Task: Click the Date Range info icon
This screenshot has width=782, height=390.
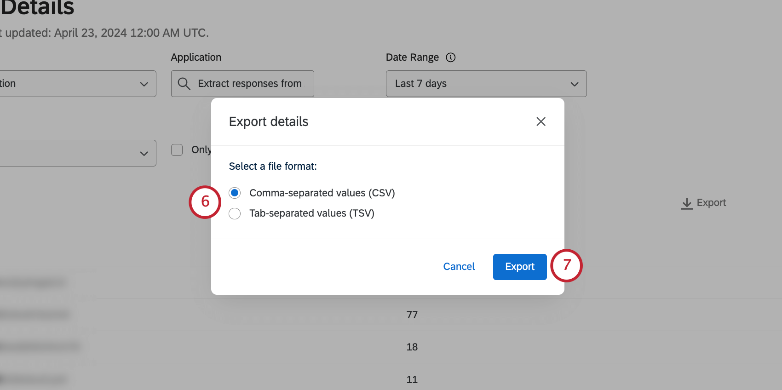Action: coord(451,57)
